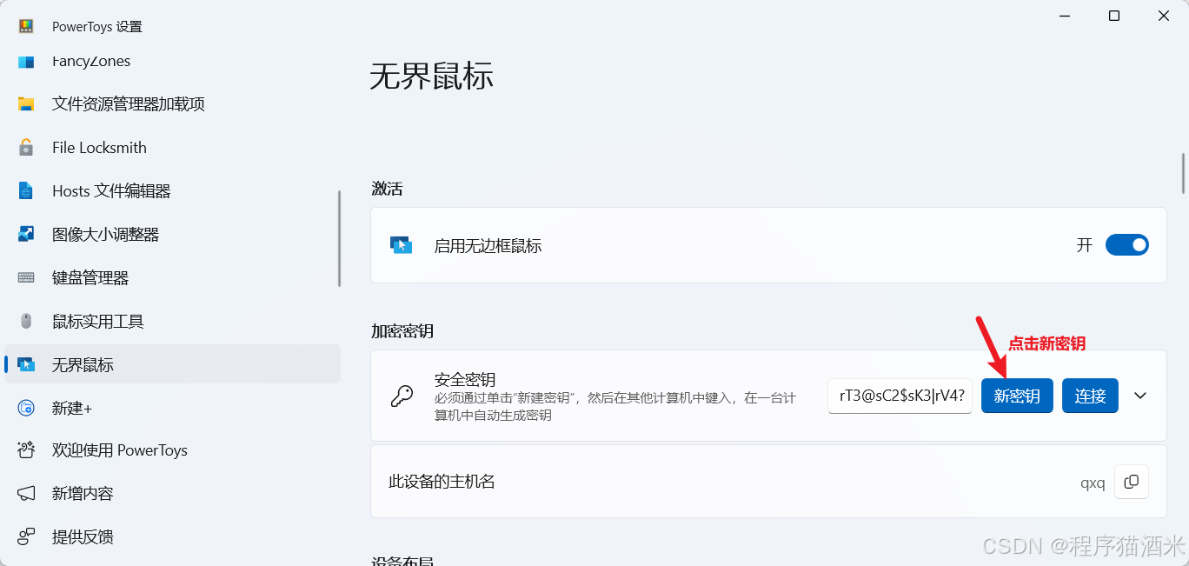Viewport: 1189px width, 566px height.
Task: Click the Hosts file editor icon
Action: (x=26, y=191)
